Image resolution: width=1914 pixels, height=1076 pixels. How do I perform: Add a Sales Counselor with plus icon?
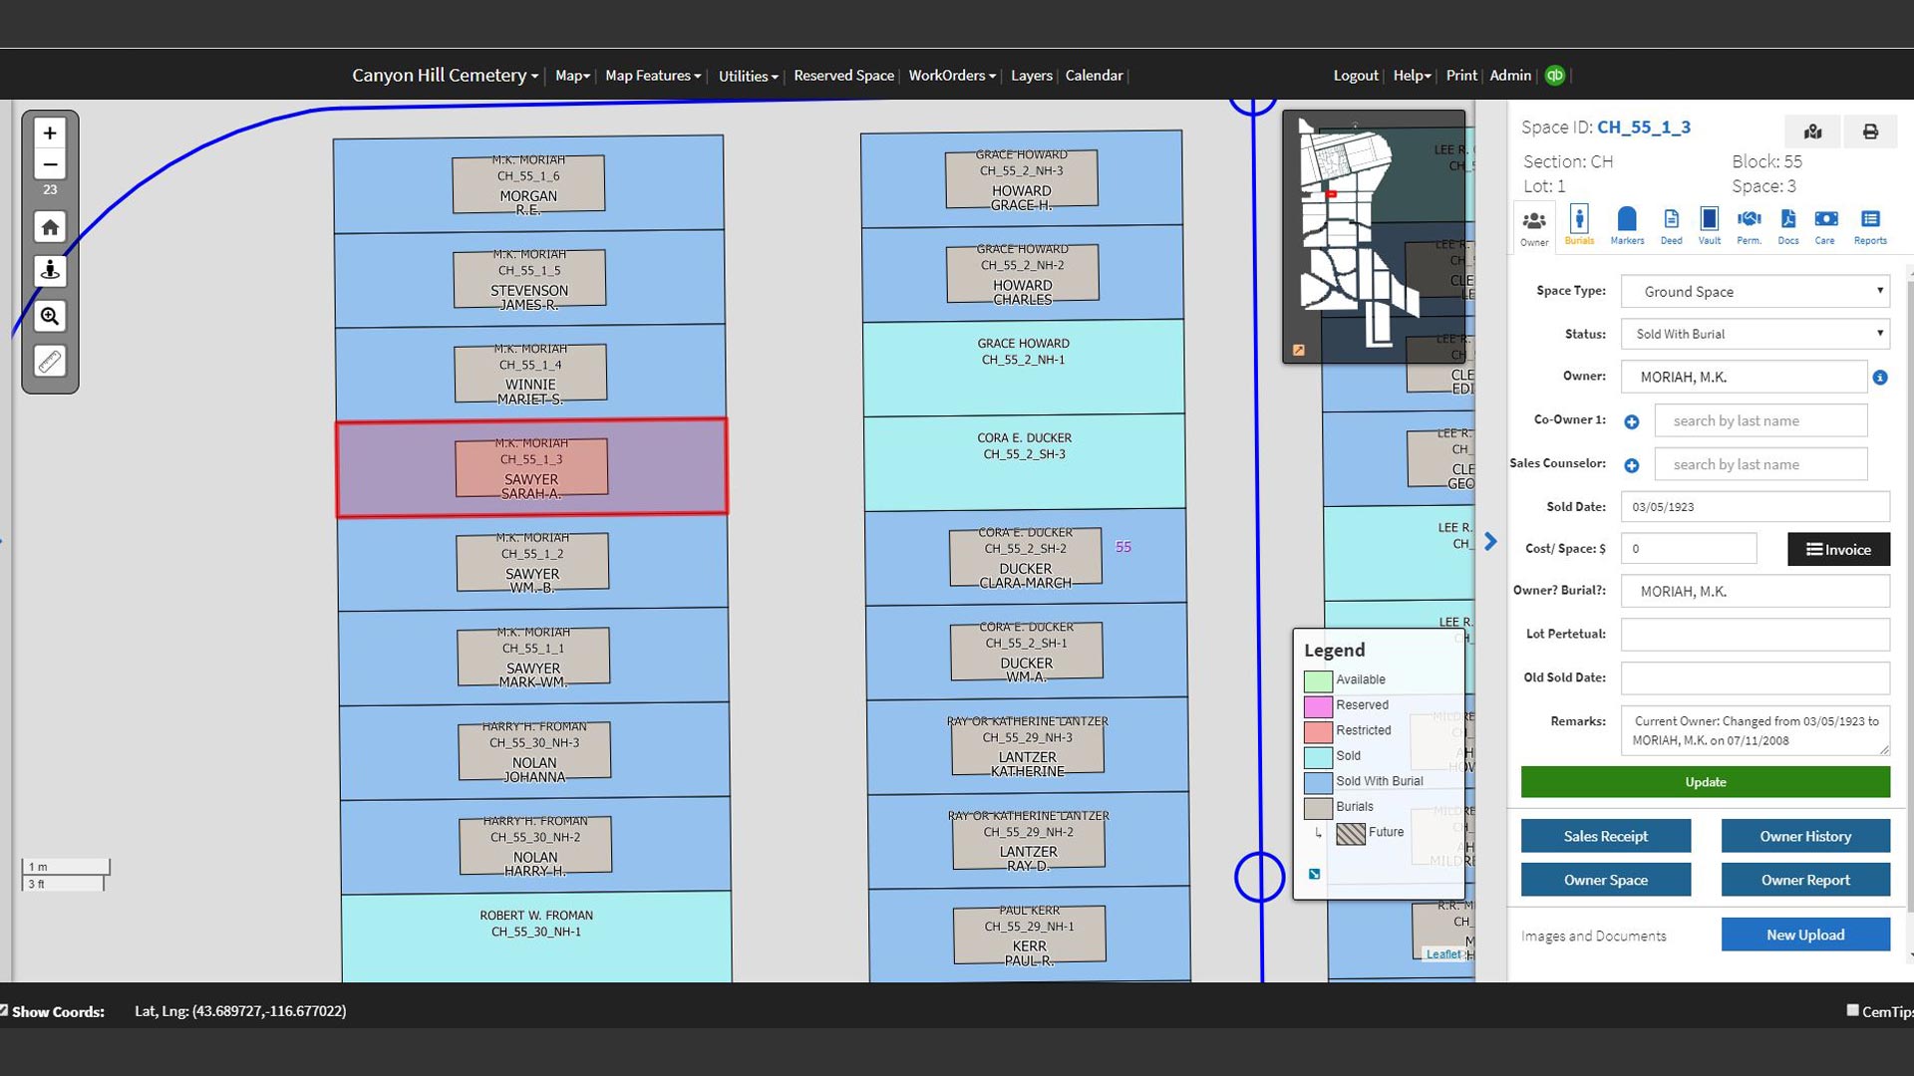point(1632,465)
